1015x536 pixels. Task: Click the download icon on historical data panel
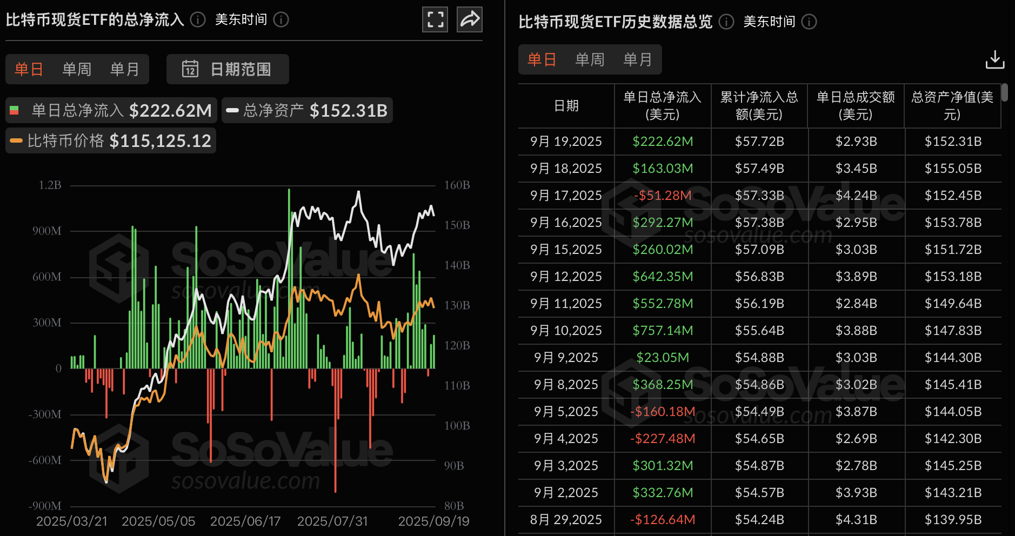coord(994,59)
